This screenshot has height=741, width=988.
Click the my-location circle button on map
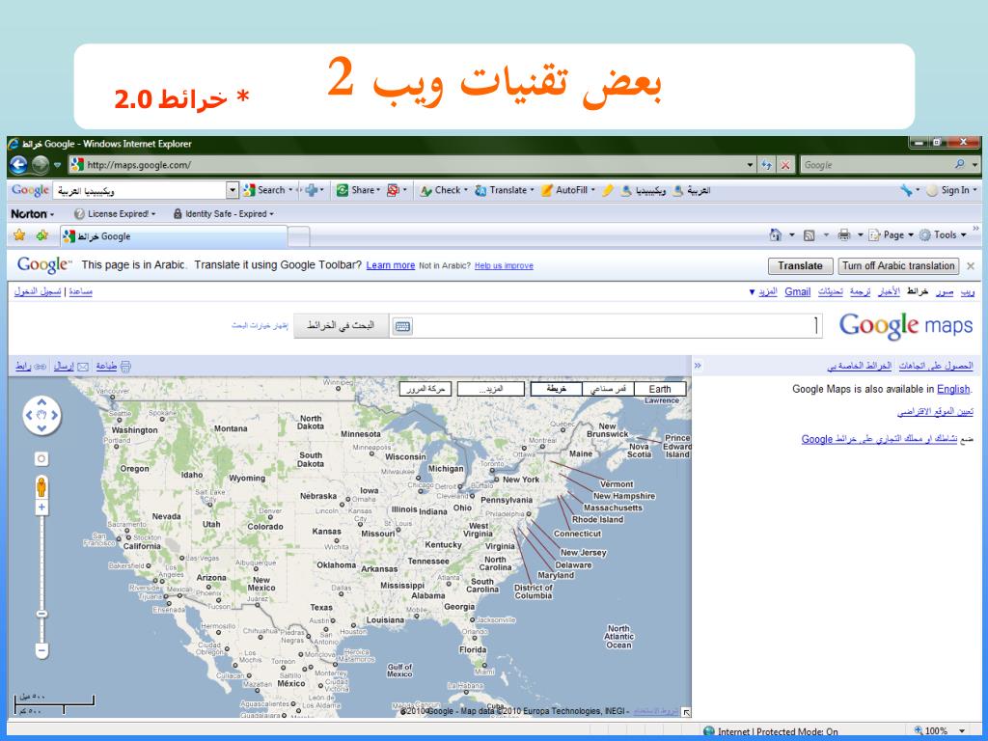click(x=41, y=458)
